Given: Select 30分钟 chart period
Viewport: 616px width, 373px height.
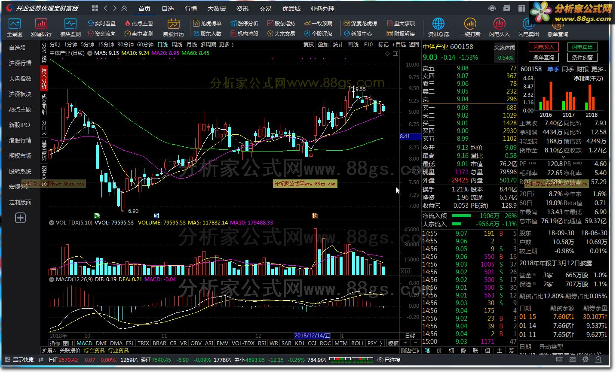Looking at the screenshot, I should click(126, 44).
